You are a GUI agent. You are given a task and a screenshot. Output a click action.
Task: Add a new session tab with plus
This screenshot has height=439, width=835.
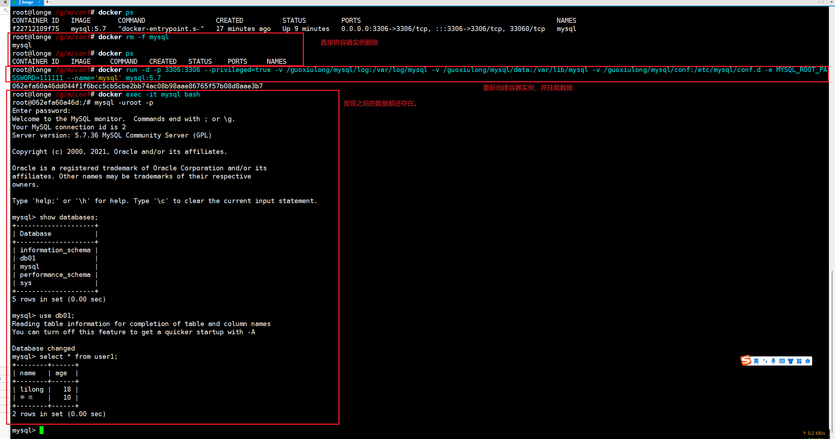(x=47, y=2)
